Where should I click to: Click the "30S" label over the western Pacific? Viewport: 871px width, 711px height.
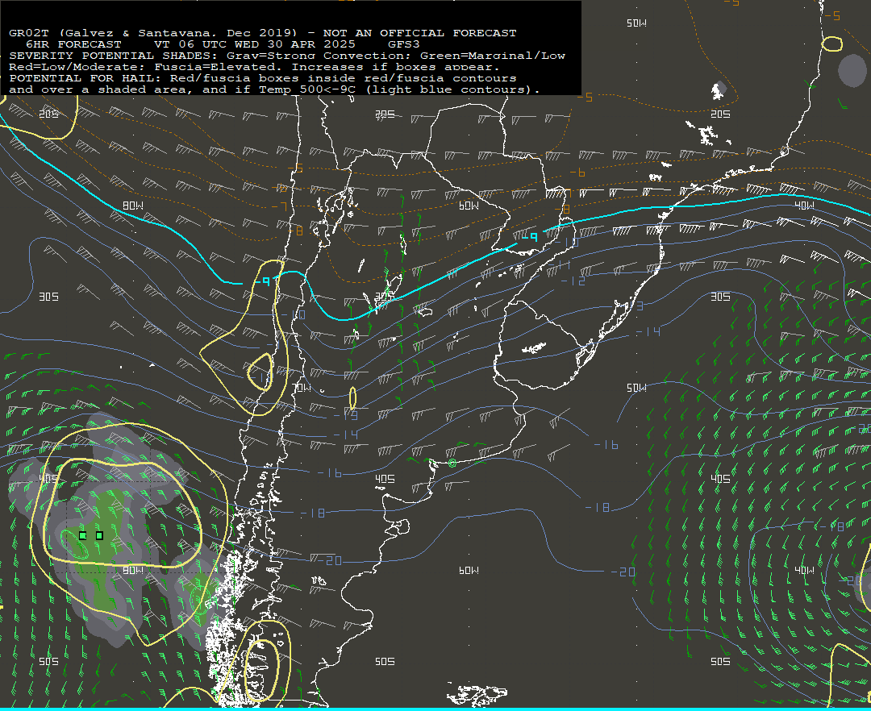click(x=49, y=297)
